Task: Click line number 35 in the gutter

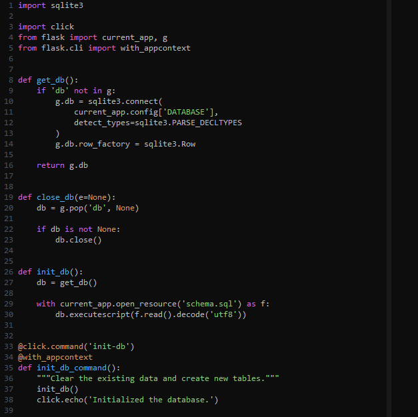Action: tap(9, 368)
